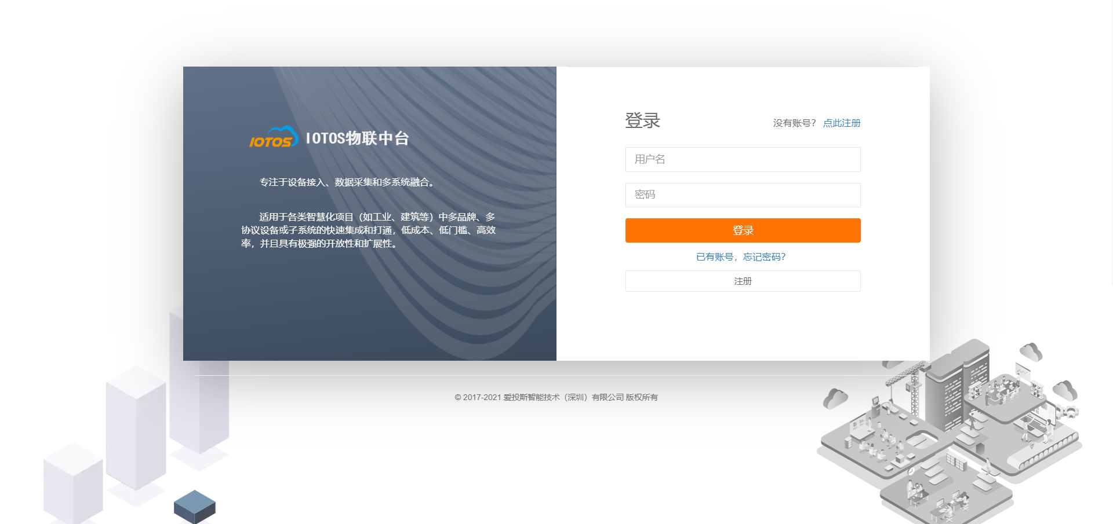
Task: Open the 已有账号，忘记密码? link
Action: tap(740, 256)
